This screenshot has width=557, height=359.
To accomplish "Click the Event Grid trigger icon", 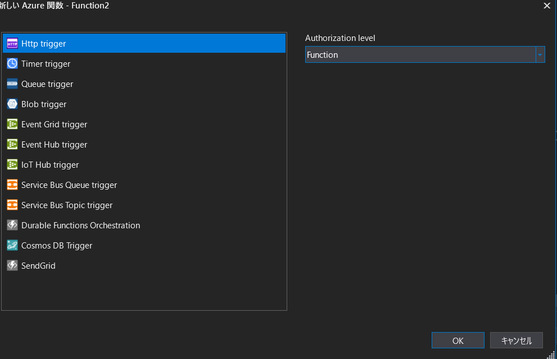I will (x=12, y=125).
